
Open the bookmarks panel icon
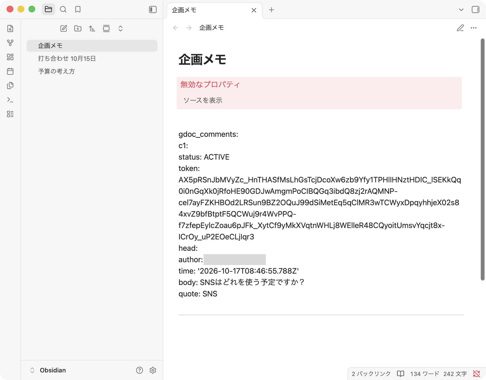click(x=78, y=9)
